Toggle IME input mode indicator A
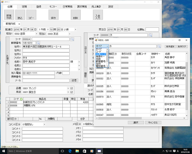This screenshot has width=192, height=154. tap(178, 151)
